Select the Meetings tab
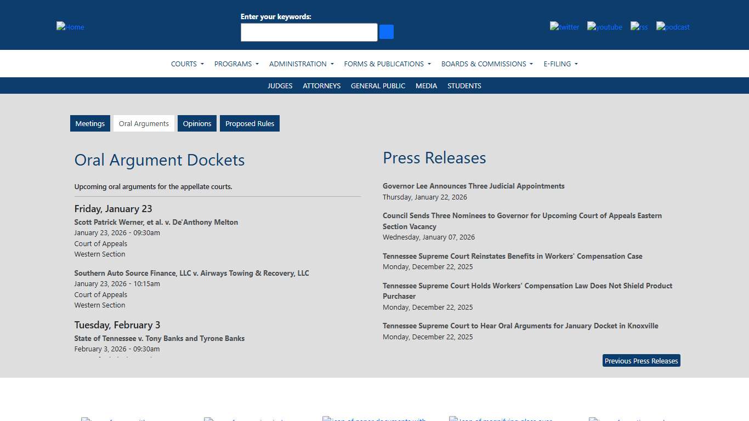Image resolution: width=749 pixels, height=421 pixels. click(90, 123)
